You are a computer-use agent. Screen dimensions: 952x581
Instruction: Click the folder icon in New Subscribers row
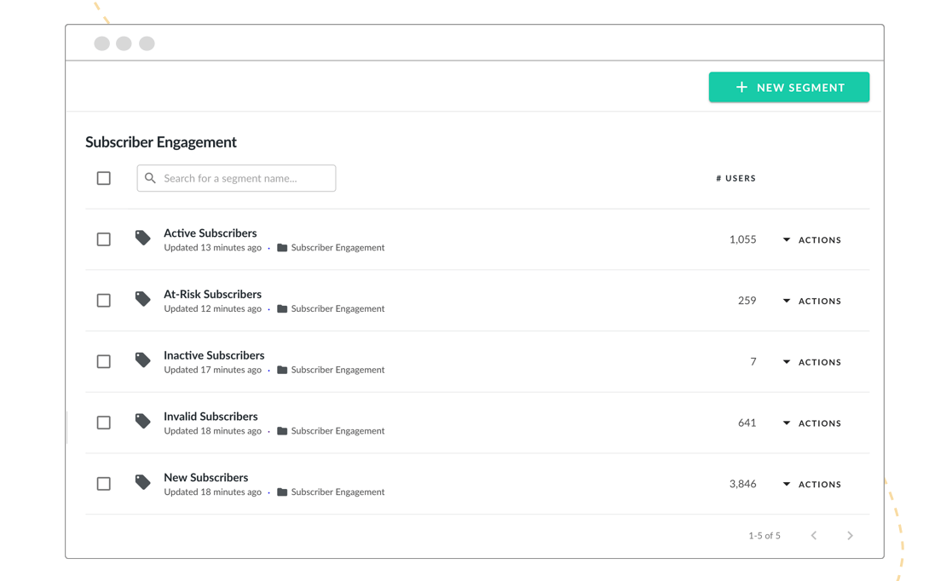click(x=282, y=492)
